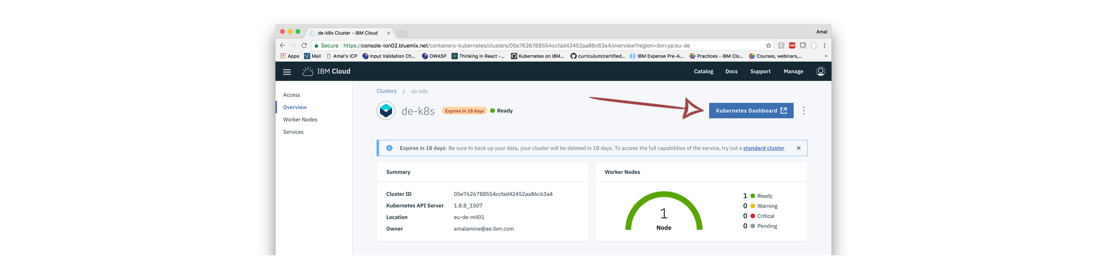Open the user profile avatar icon

point(820,72)
